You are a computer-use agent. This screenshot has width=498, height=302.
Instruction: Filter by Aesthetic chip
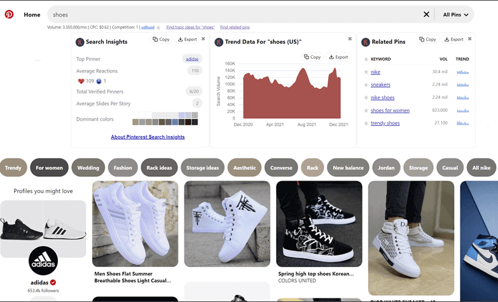245,167
